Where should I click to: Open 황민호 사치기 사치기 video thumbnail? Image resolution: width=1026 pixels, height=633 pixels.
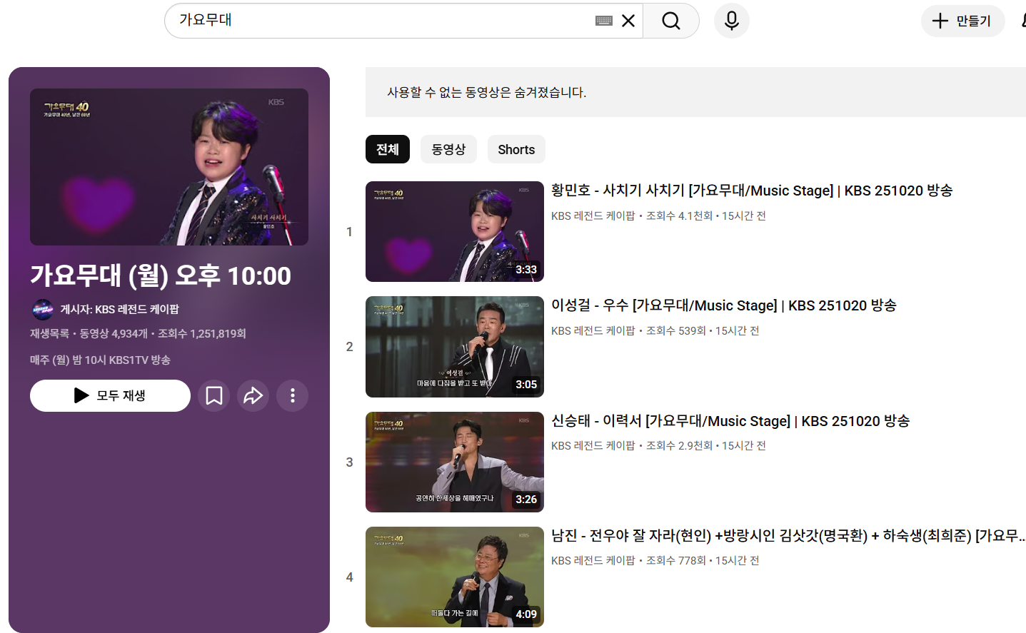tap(455, 231)
